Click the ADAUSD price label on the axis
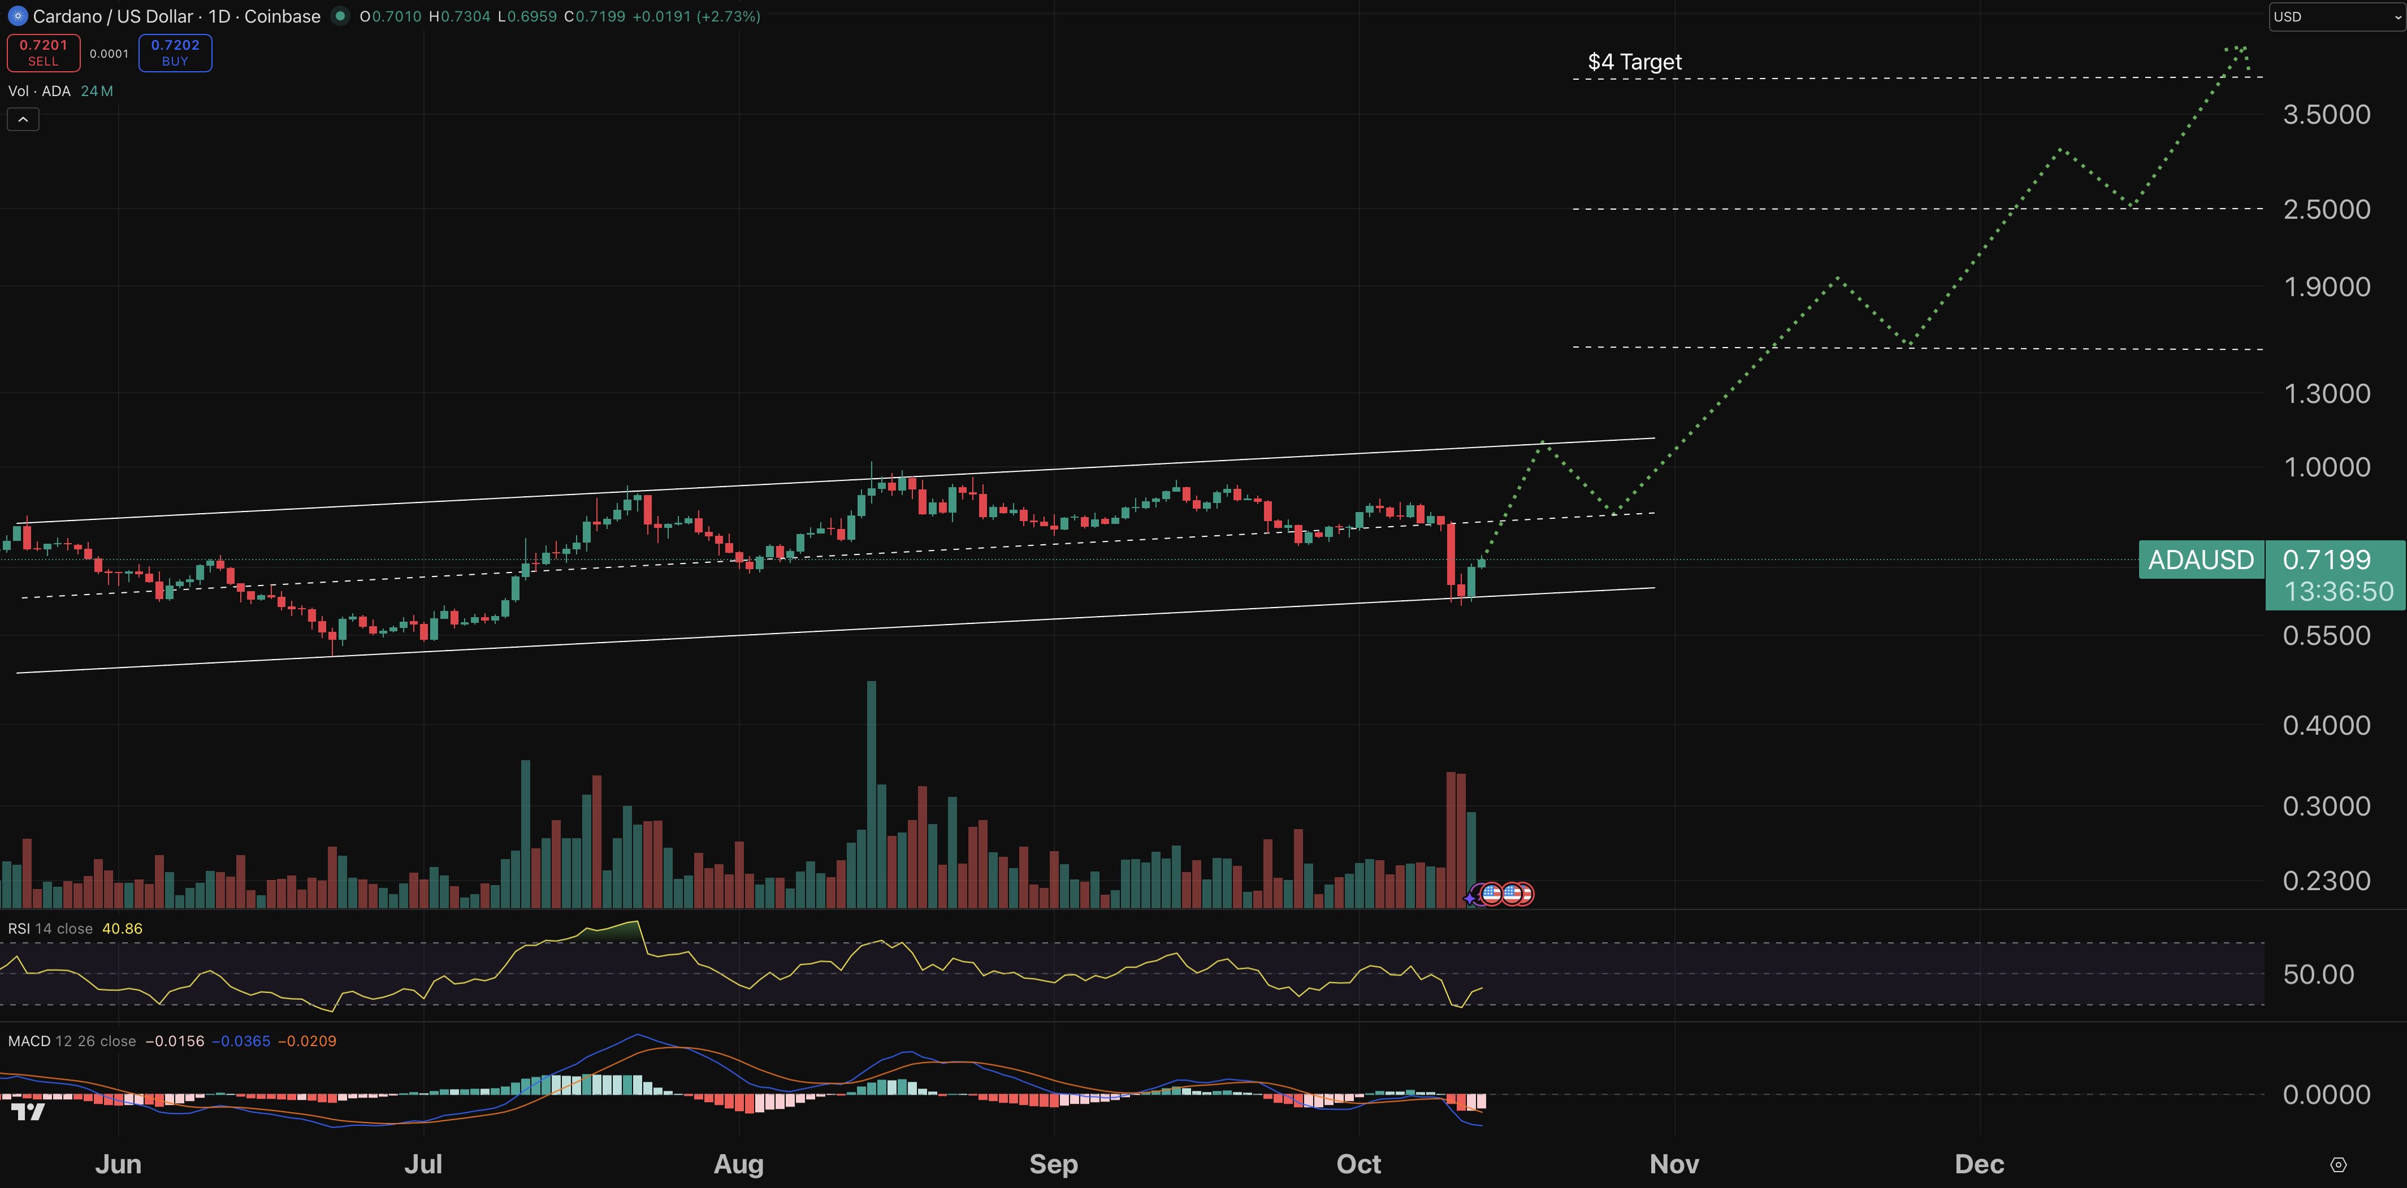2407x1188 pixels. (2201, 561)
